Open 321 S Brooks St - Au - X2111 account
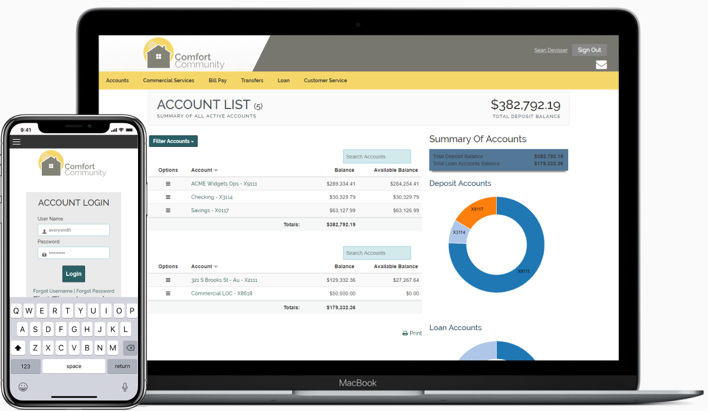The width and height of the screenshot is (708, 411). point(224,280)
